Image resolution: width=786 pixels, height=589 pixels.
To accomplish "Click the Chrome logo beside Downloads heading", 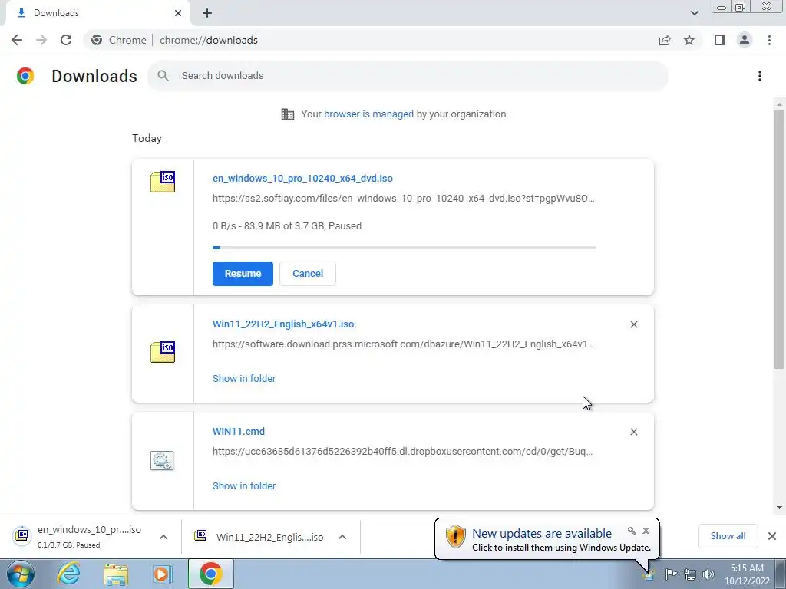I will pyautogui.click(x=25, y=76).
